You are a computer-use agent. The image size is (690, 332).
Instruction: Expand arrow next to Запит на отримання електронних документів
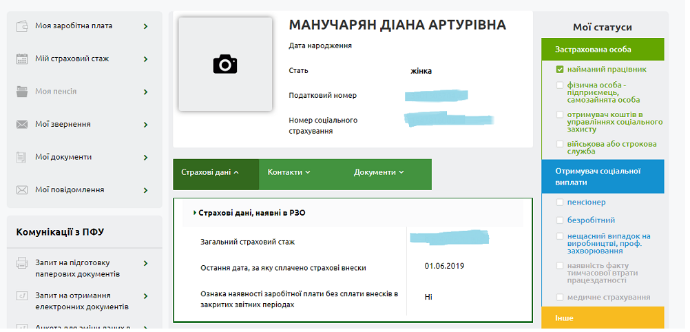click(x=146, y=296)
